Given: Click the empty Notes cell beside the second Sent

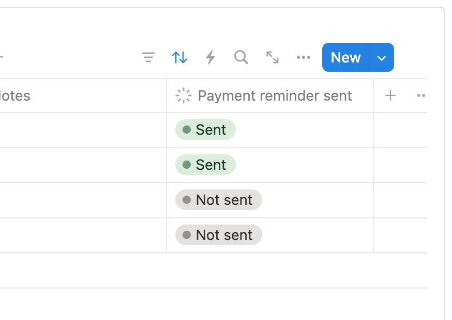Looking at the screenshot, I should [x=83, y=165].
